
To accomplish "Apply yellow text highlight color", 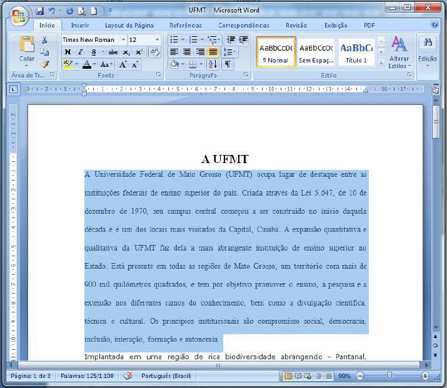I will (x=68, y=65).
